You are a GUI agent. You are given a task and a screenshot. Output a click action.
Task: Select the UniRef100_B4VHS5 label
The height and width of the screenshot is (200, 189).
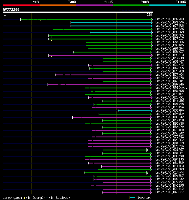pos(170,68)
